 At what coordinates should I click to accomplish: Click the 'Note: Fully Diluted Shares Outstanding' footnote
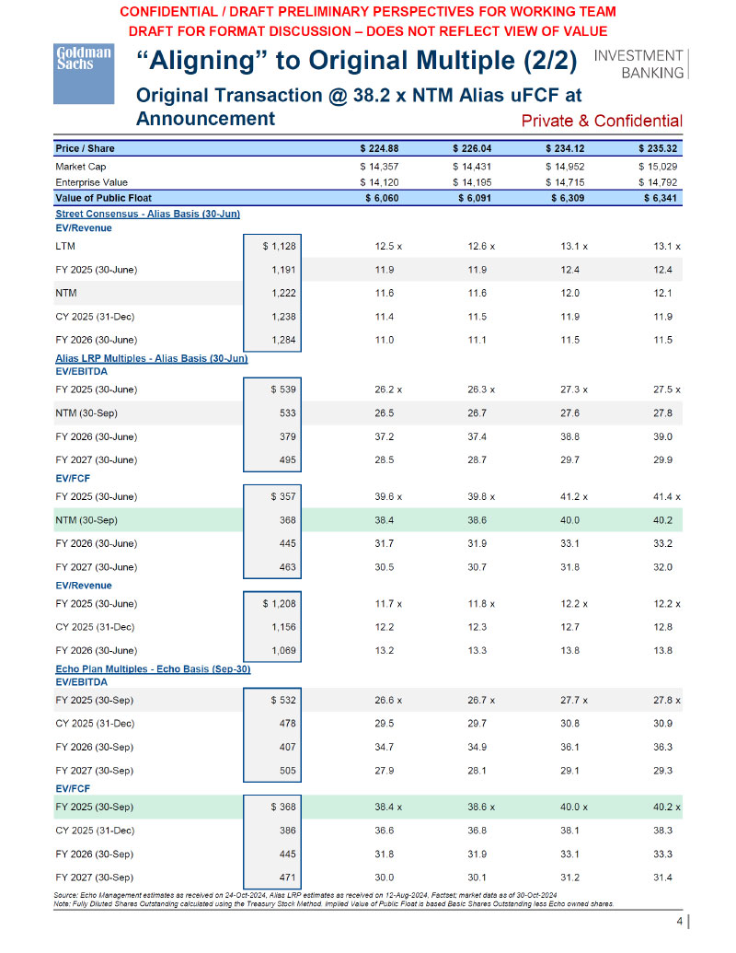[333, 904]
